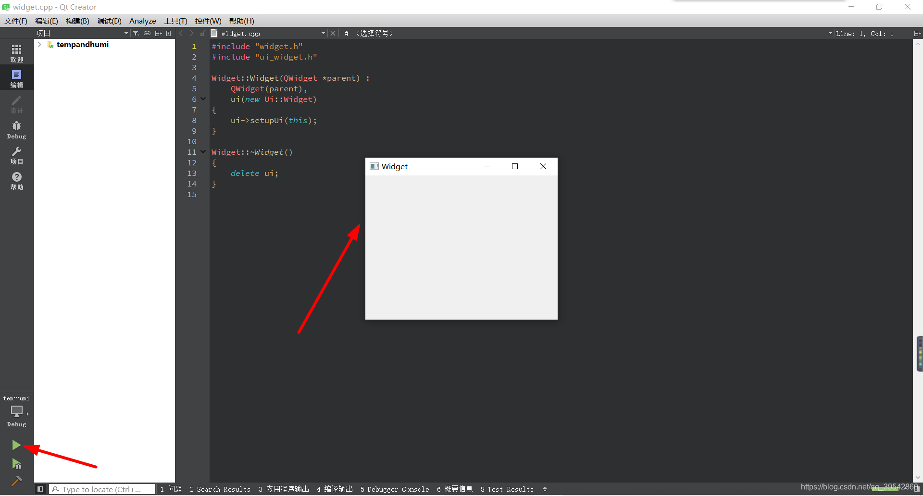The width and height of the screenshot is (923, 496).
Task: Open Help (帮助) mode
Action: pos(17,181)
